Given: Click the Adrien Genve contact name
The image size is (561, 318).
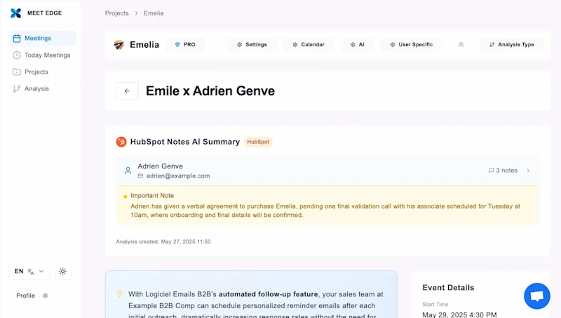Looking at the screenshot, I should 161,166.
